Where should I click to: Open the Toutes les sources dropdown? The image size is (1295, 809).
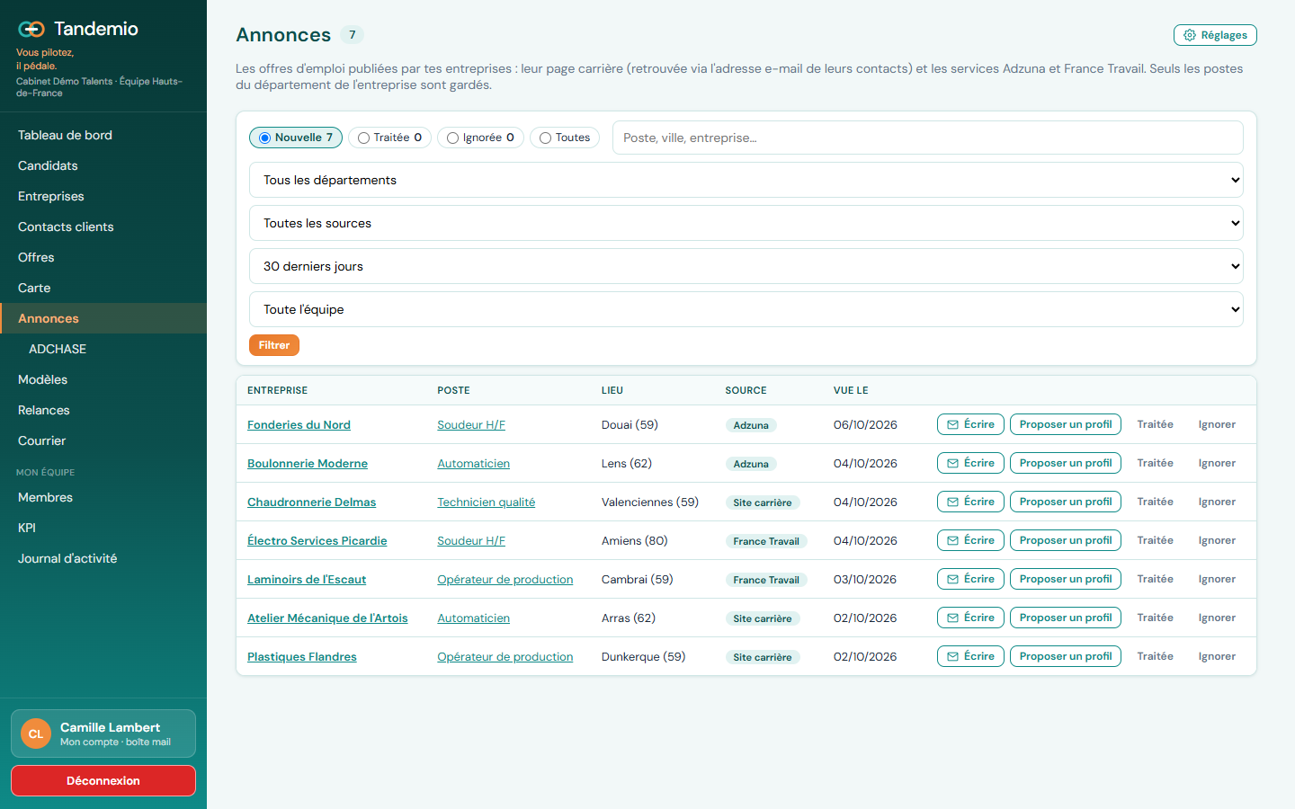coord(746,223)
